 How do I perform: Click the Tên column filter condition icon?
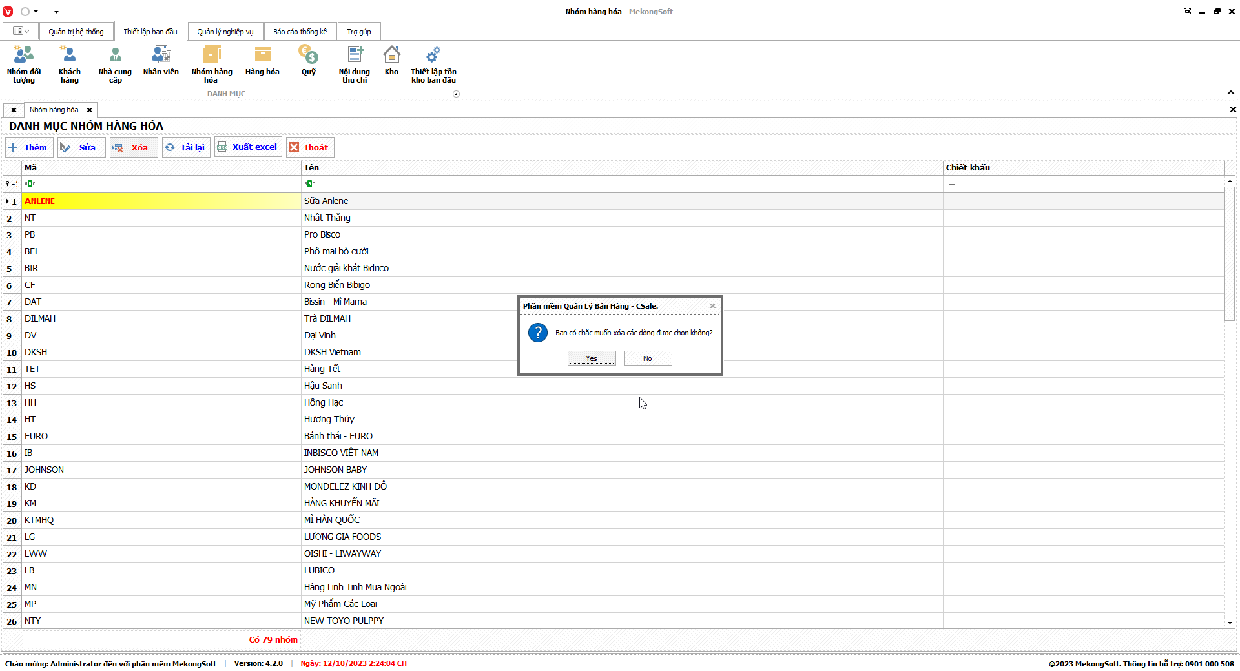309,184
